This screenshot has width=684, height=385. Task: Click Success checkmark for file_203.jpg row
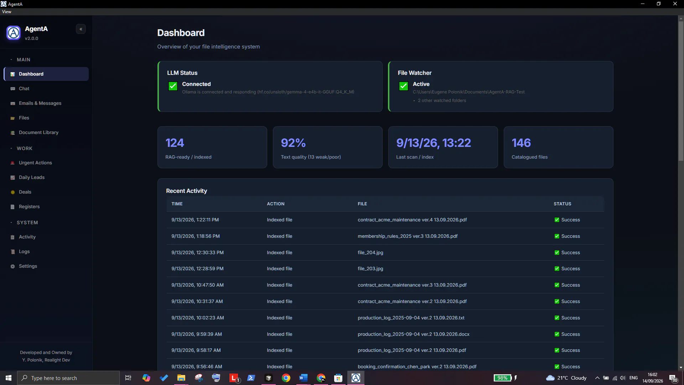coord(557,269)
